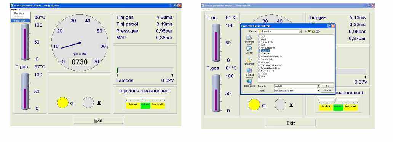
Task: Click the Documenti recenti shortcut icon
Action: (x=249, y=38)
